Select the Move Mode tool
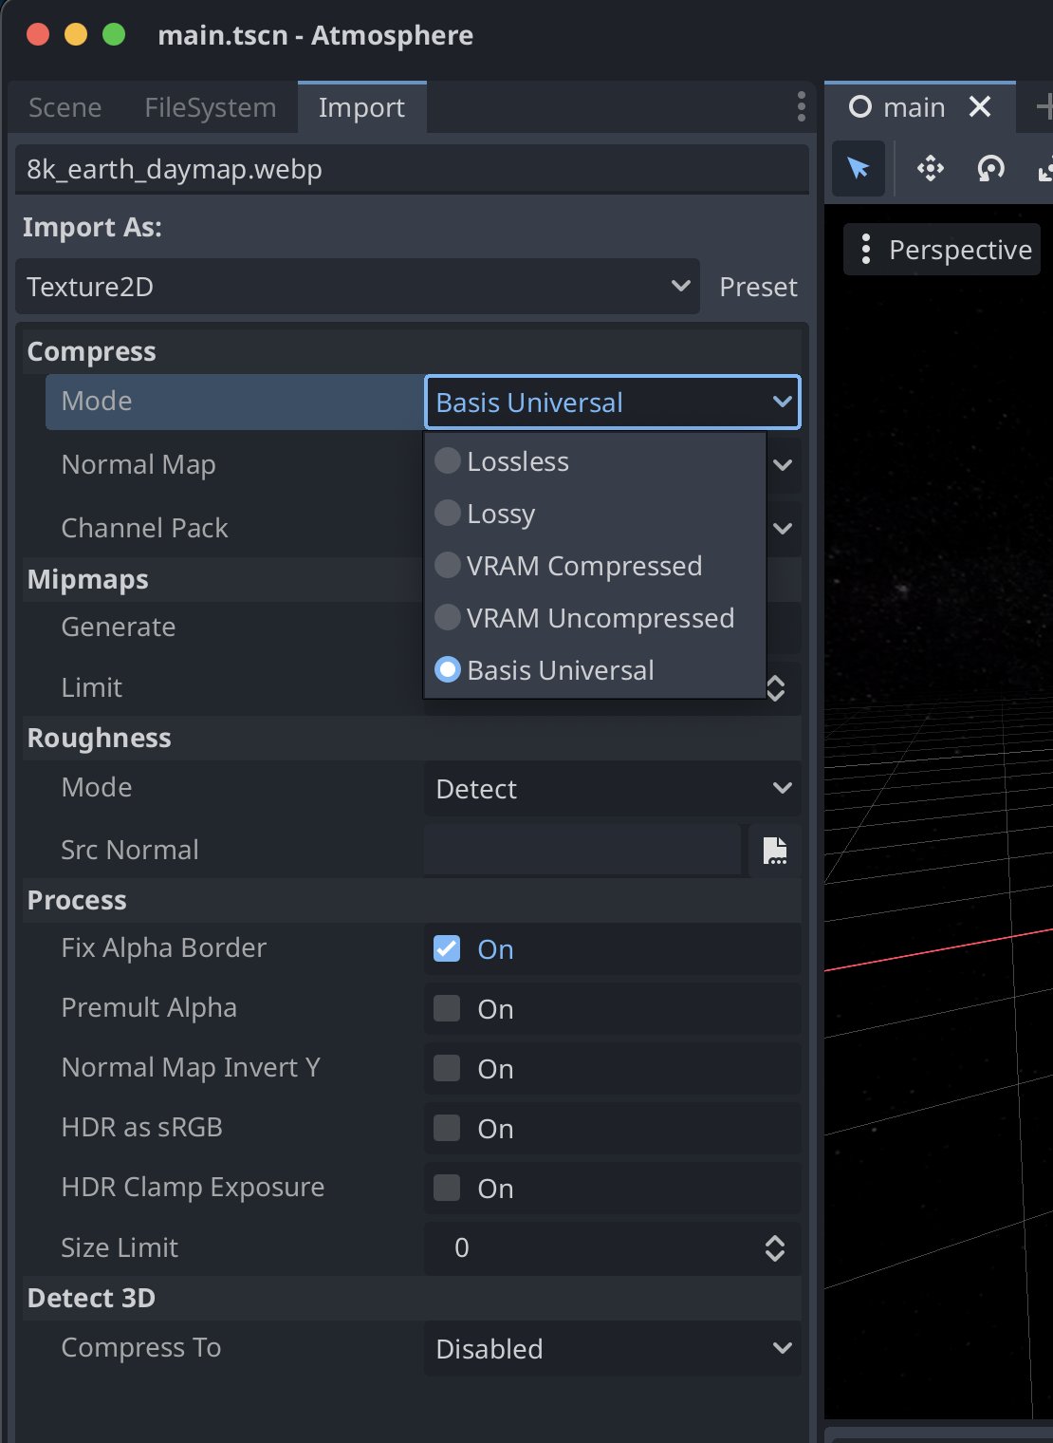Screen dimensions: 1053x1443 [x=931, y=168]
